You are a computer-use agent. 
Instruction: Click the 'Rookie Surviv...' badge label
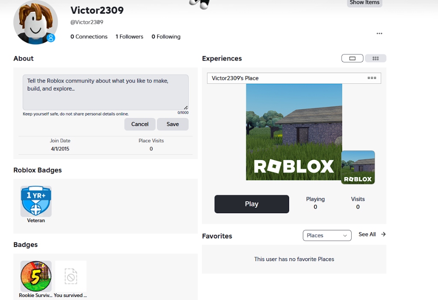point(36,295)
